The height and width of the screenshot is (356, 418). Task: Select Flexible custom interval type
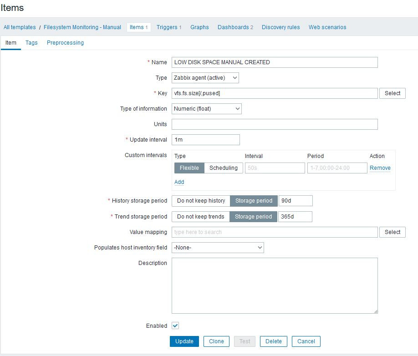[189, 168]
